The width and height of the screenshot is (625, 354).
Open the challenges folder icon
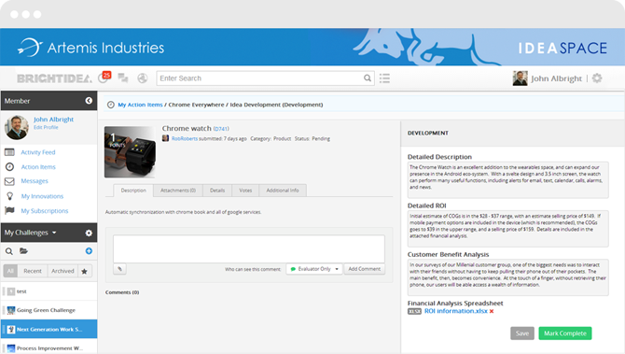(x=23, y=251)
